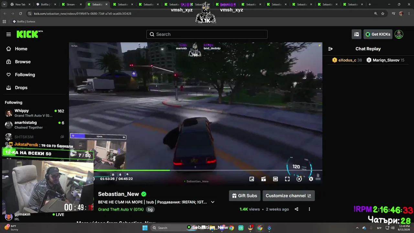Image resolution: width=414 pixels, height=233 pixels.
Task: Switch to the BotRix browser tab
Action: click(x=45, y=5)
